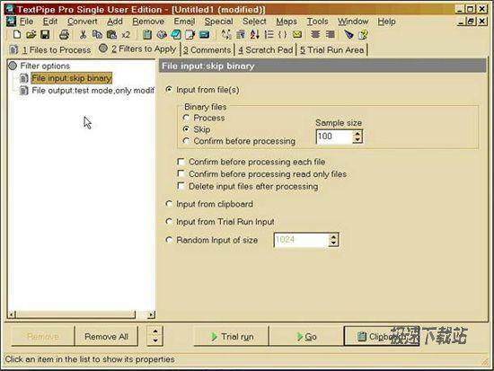Screen dimensions: 494x371
Task: Click the right-align lines toolbar icon
Action: (x=330, y=34)
